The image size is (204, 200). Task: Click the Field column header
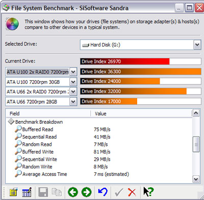pos(48,114)
